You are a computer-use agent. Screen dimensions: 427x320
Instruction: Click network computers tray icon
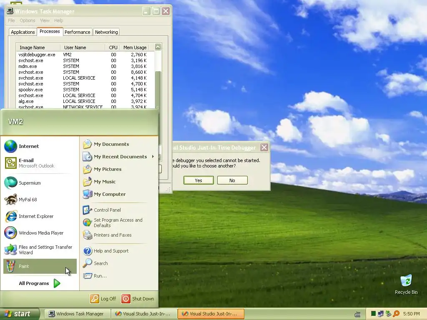point(381,314)
